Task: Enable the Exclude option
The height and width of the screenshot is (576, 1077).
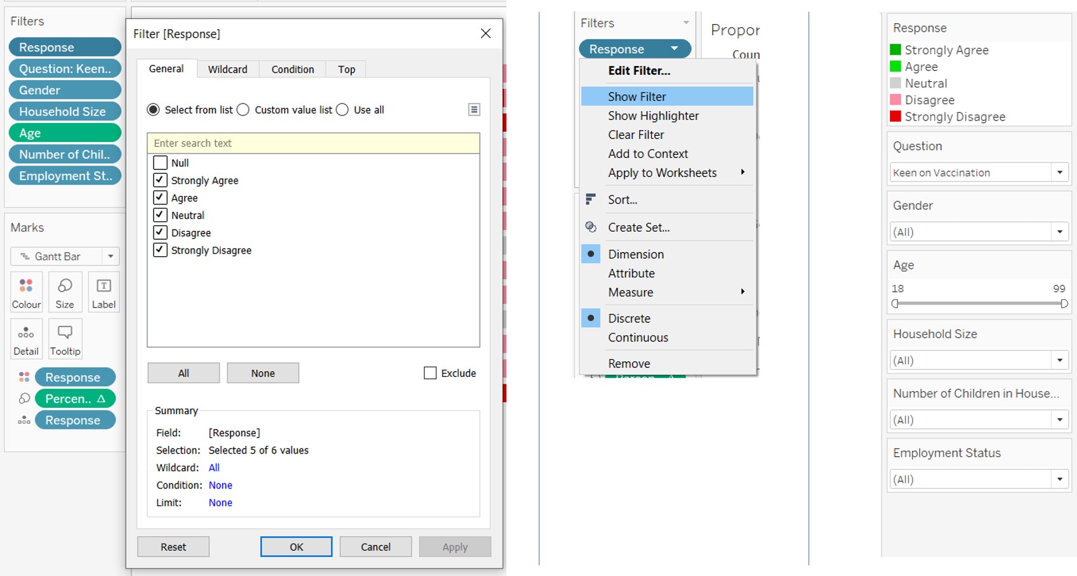Action: click(430, 373)
